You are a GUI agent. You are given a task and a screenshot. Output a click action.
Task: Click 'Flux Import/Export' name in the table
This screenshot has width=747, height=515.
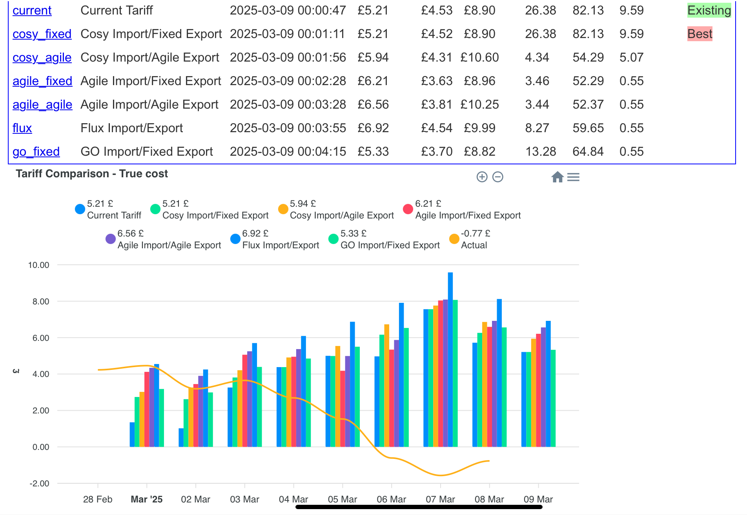[x=132, y=128]
